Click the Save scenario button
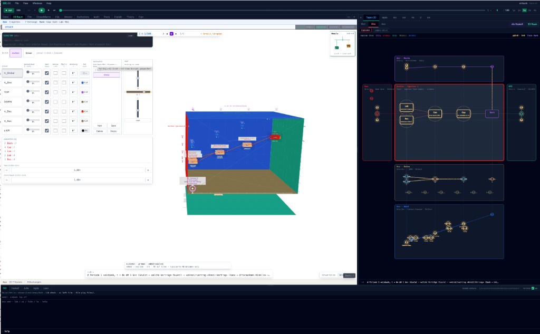540x334 pixels. [x=113, y=126]
